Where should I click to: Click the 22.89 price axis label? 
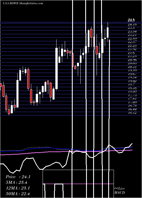coord(132,39)
